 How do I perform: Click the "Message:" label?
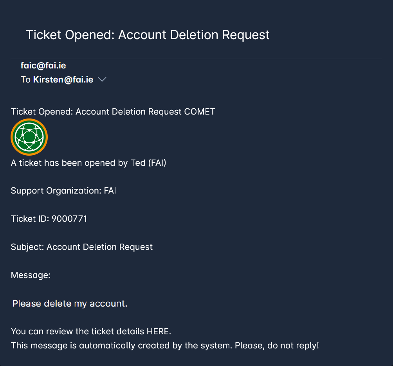(31, 275)
